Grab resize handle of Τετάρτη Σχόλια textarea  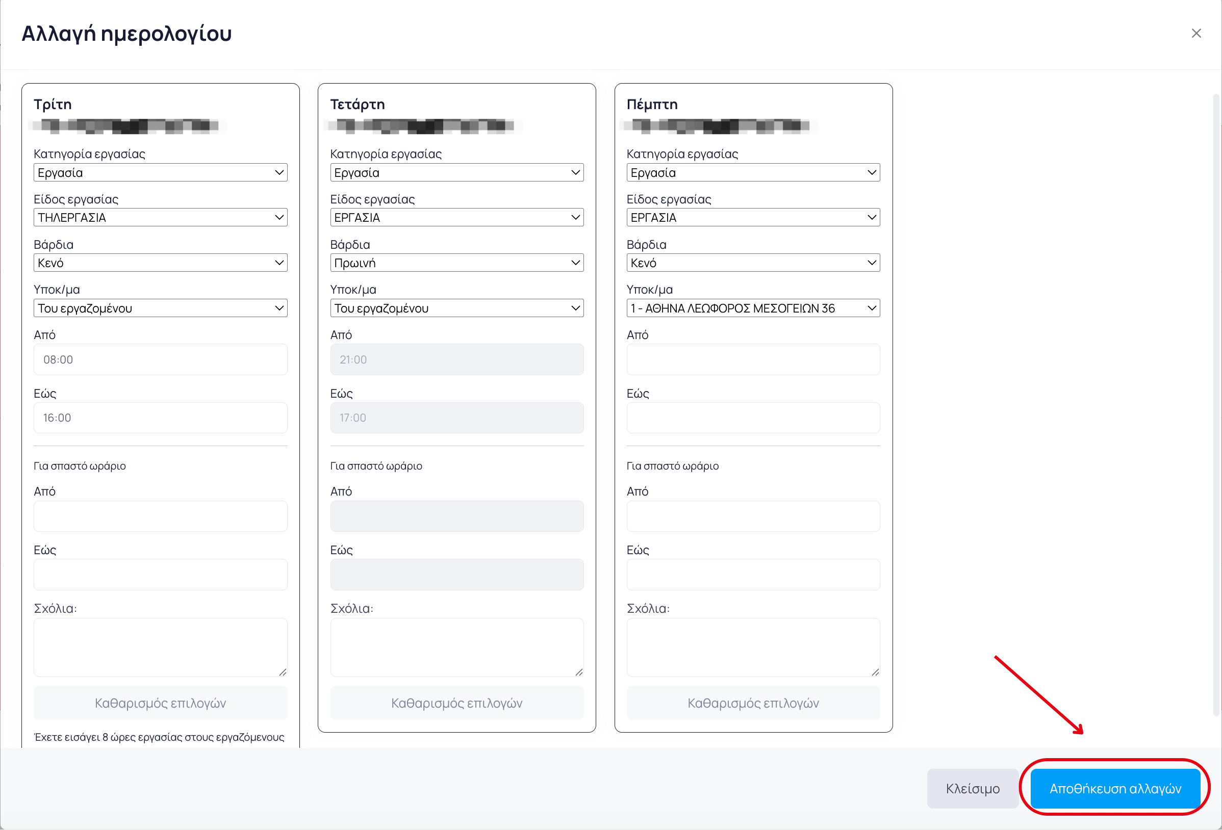pos(579,672)
